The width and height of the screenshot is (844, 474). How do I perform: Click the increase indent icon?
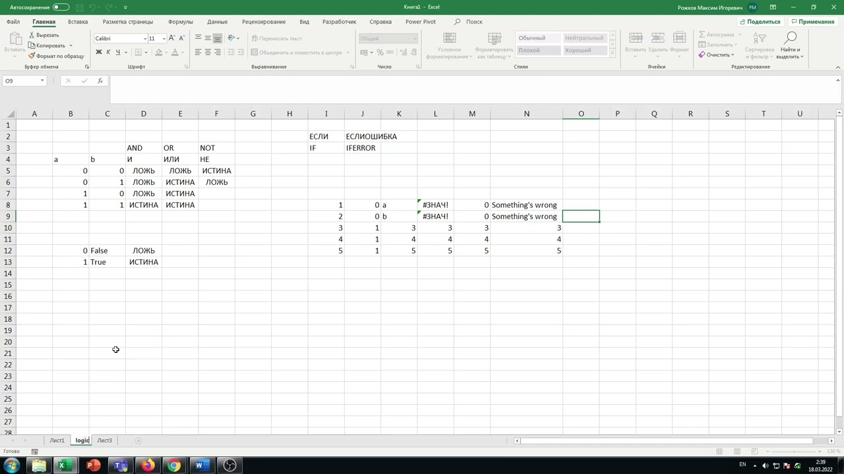pyautogui.click(x=240, y=52)
